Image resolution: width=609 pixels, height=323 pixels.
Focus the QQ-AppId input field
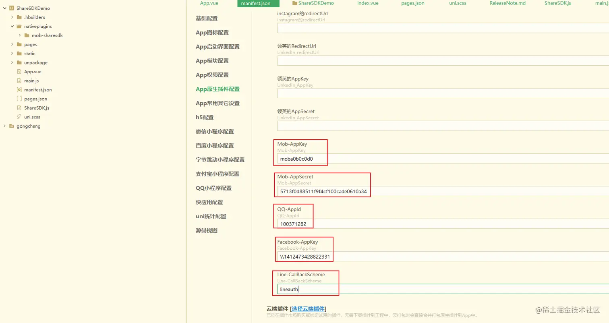coord(443,224)
